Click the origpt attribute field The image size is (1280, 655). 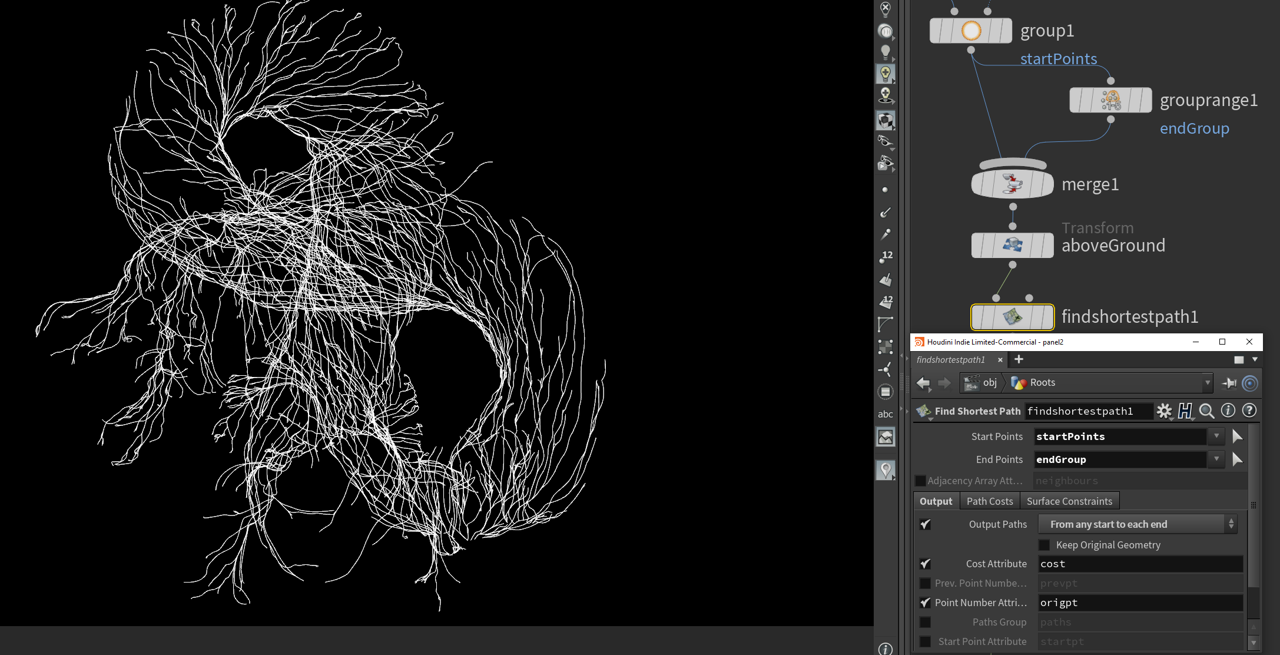[x=1140, y=603]
